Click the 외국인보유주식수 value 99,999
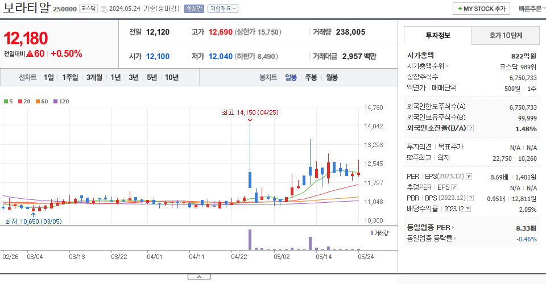Screen dimensions: 546x284 coord(527,118)
